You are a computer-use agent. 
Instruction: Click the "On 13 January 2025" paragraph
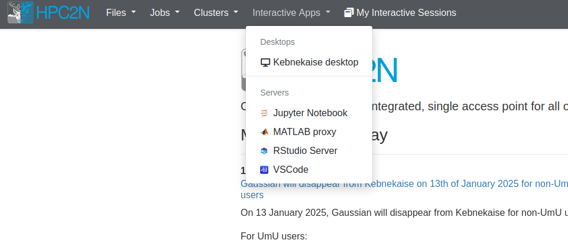click(x=404, y=212)
